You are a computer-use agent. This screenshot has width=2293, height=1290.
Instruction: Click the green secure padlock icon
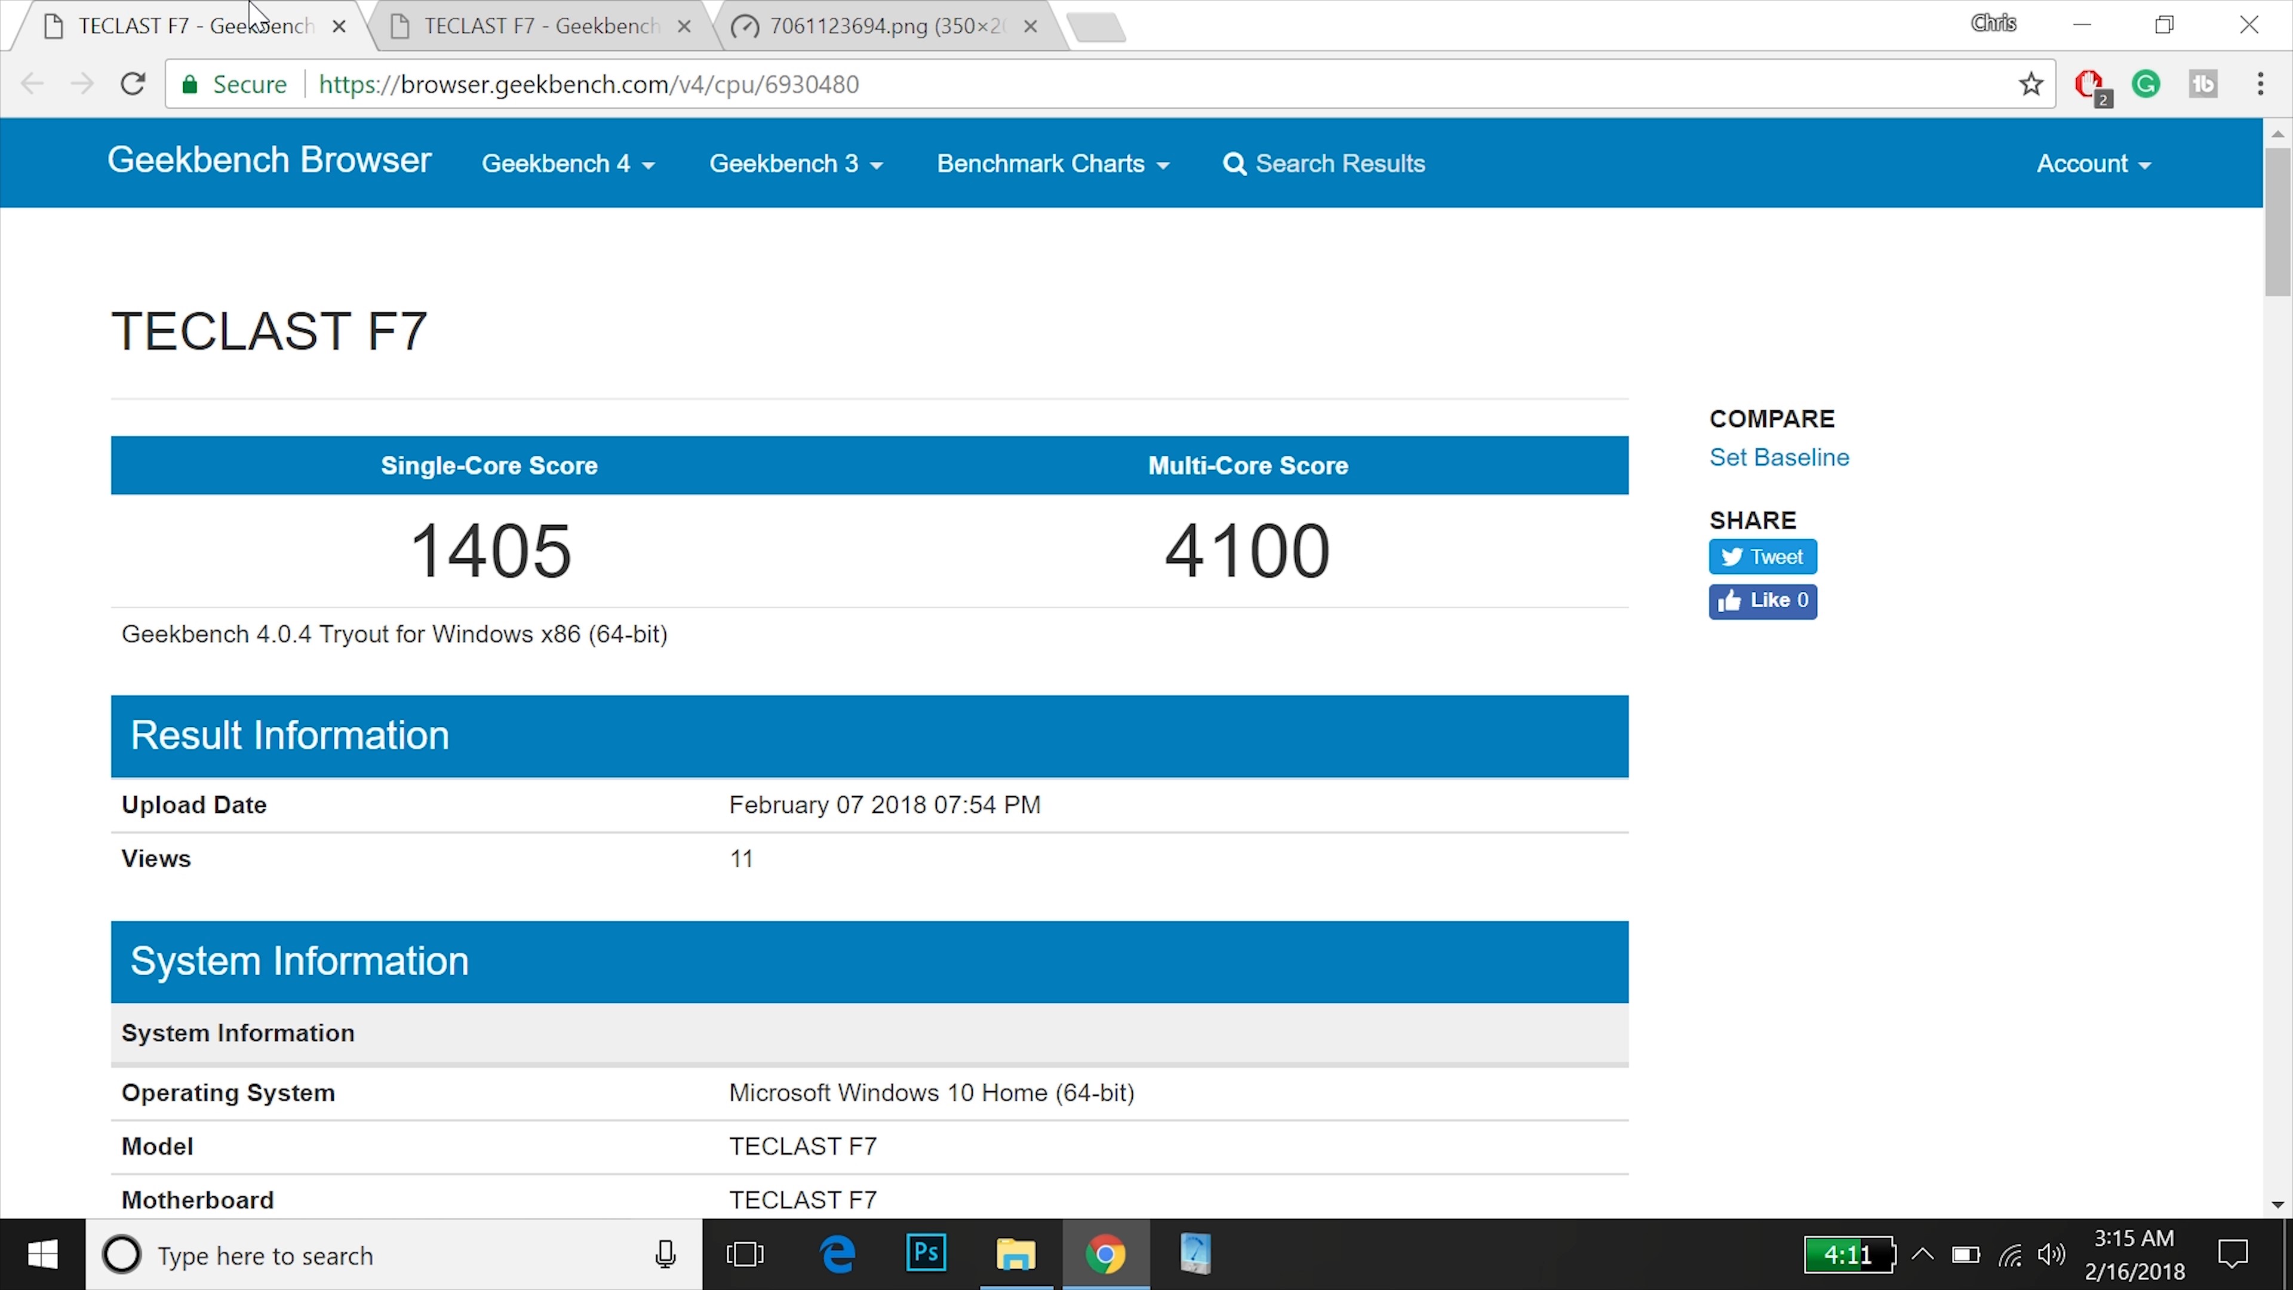click(190, 85)
